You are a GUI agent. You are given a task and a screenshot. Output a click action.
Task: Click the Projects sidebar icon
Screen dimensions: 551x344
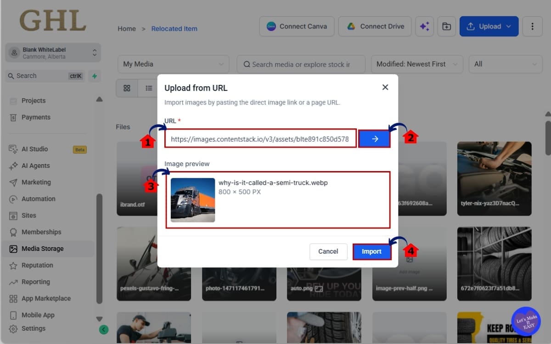[13, 100]
